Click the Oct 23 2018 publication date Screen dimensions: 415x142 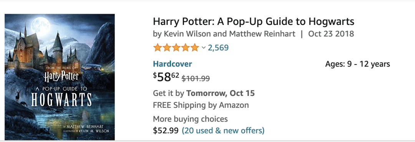[x=331, y=34]
